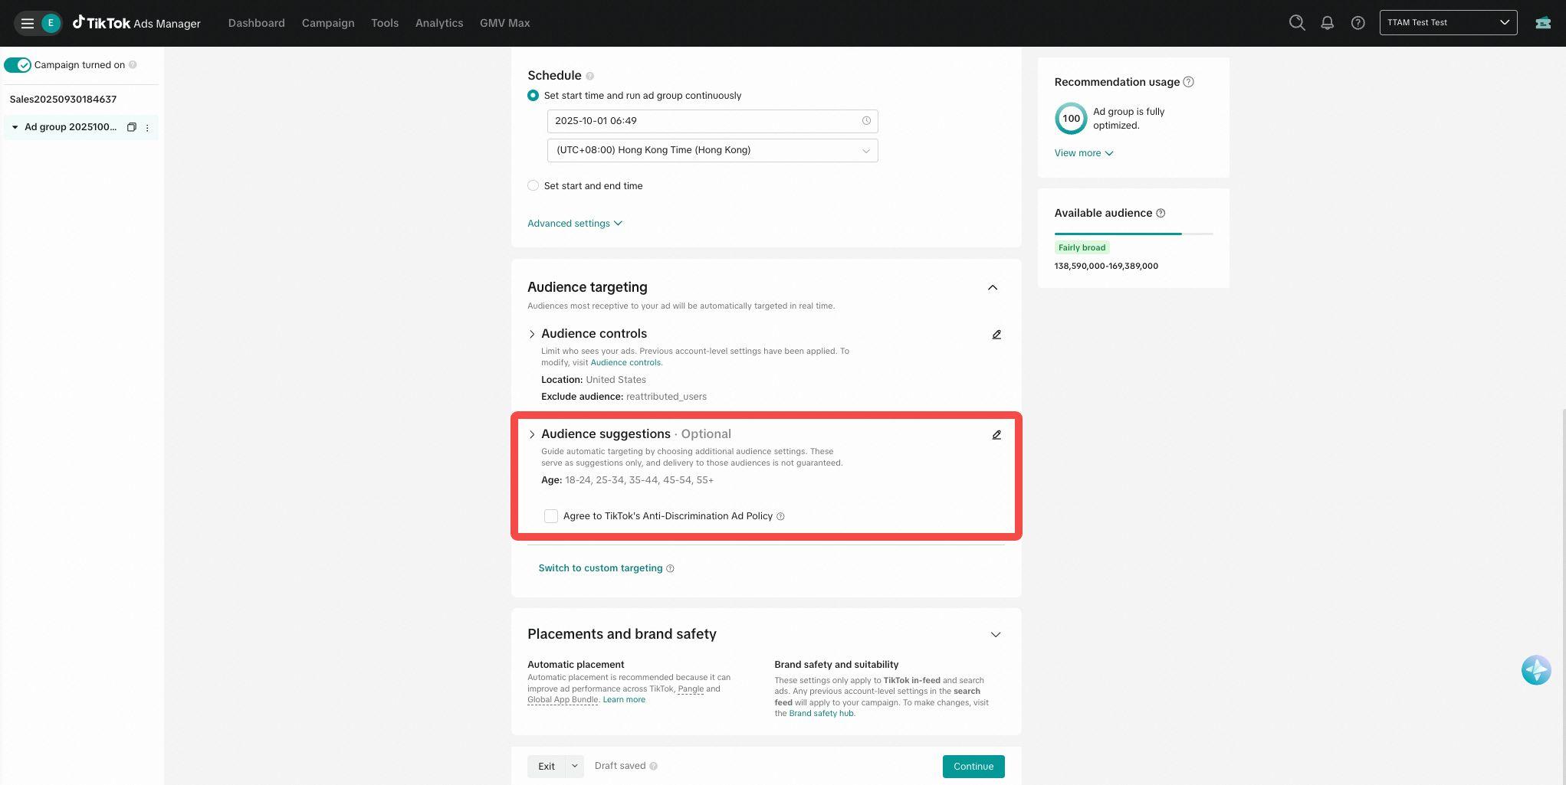Open the hamburger navigation menu
The image size is (1566, 785).
[x=28, y=23]
